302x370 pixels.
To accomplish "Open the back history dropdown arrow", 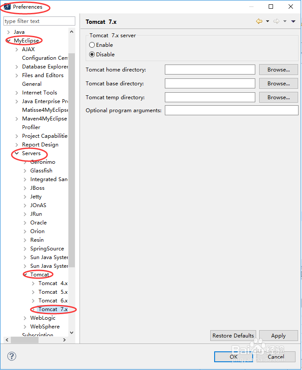I will (x=268, y=21).
